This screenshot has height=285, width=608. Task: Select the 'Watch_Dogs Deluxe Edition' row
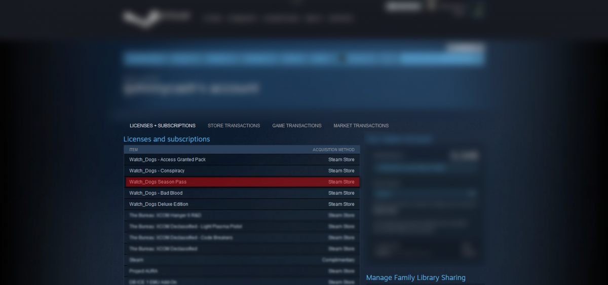(x=242, y=204)
